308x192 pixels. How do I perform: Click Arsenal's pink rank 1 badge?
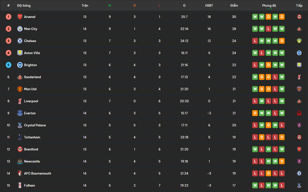[8, 17]
